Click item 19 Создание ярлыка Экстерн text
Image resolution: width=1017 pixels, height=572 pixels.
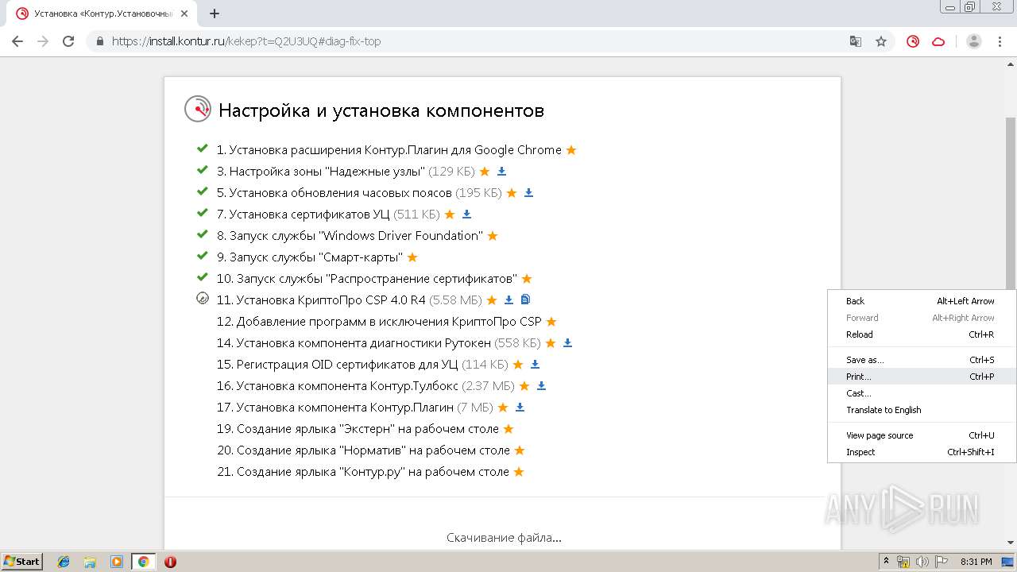click(358, 429)
